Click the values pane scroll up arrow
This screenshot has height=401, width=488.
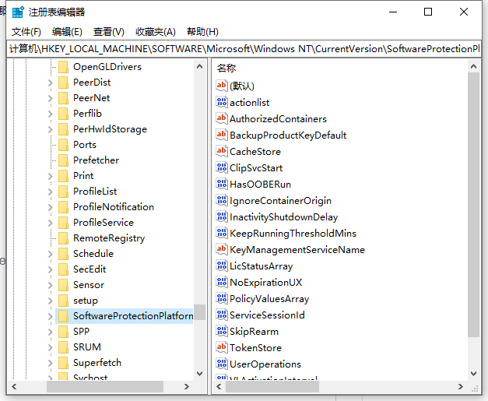pos(473,66)
